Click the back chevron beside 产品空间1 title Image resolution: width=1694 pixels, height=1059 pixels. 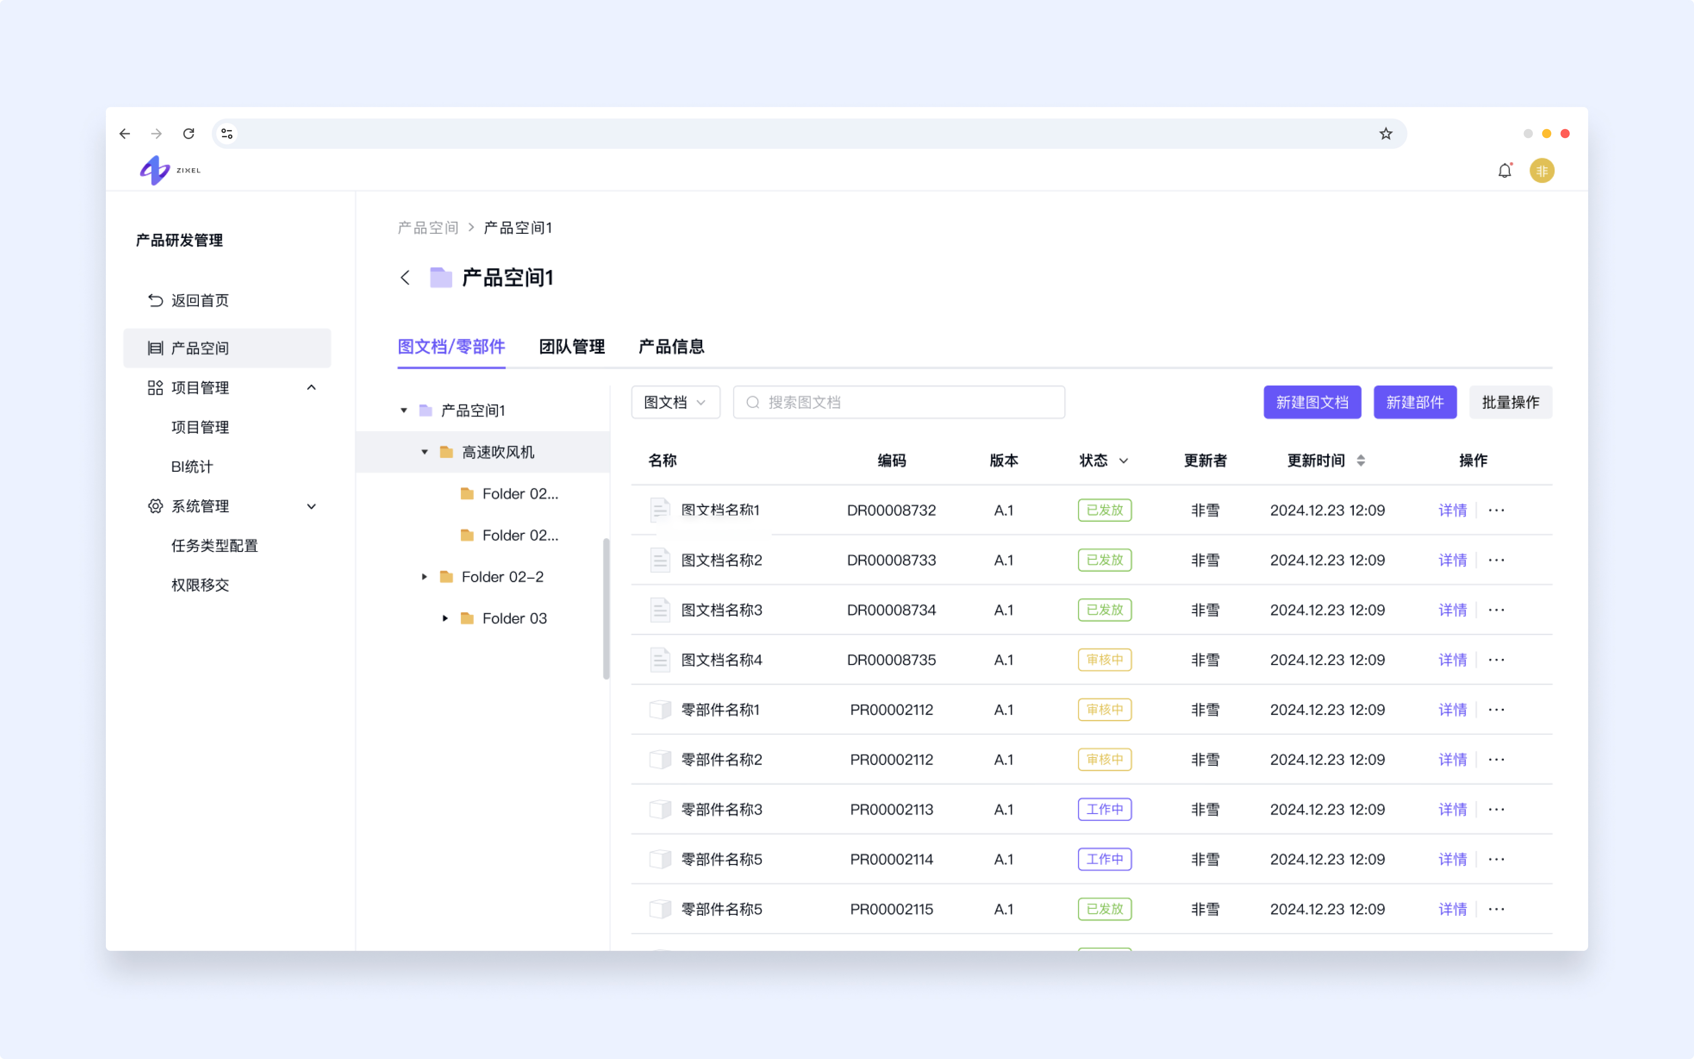click(405, 277)
